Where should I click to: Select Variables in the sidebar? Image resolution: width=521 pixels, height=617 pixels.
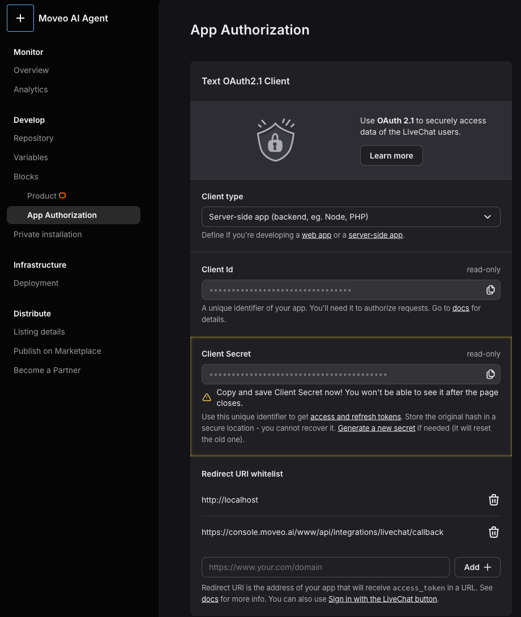click(31, 157)
